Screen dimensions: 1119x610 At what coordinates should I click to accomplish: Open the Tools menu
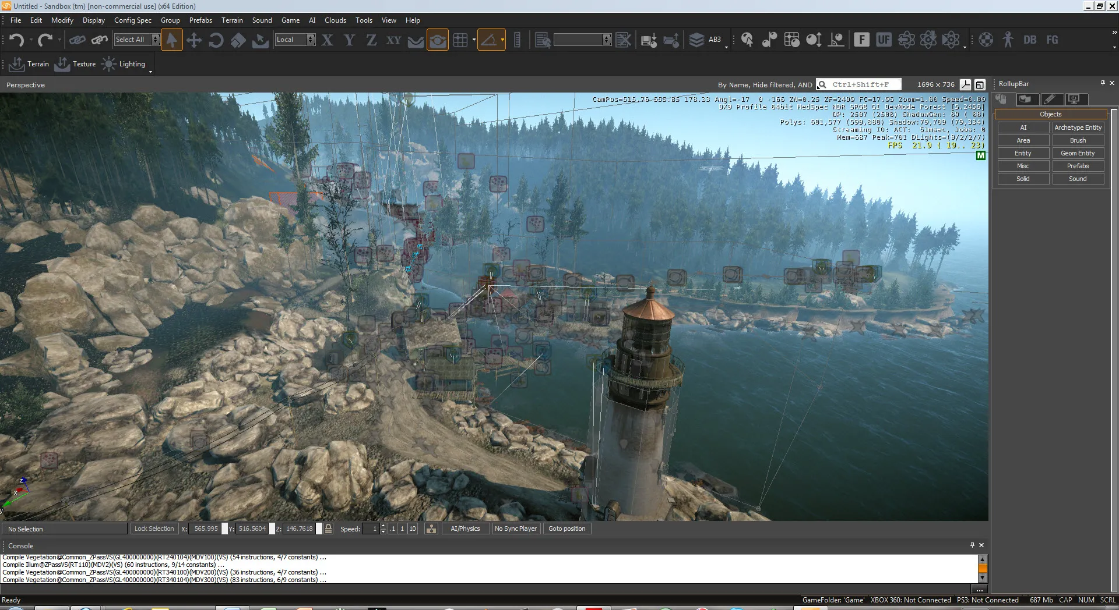(x=364, y=20)
